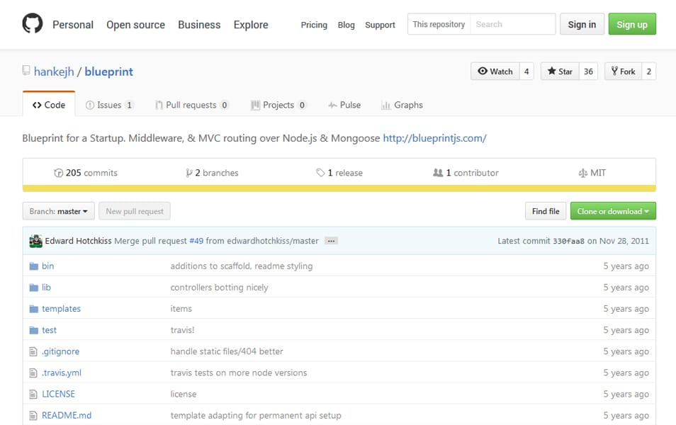
Task: Open the Projects tab
Action: click(x=278, y=105)
